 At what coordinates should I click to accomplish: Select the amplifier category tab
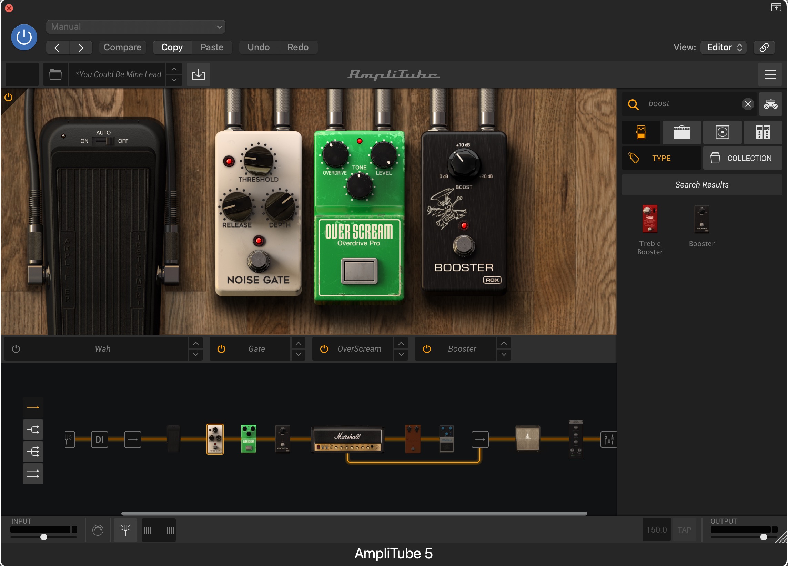682,132
